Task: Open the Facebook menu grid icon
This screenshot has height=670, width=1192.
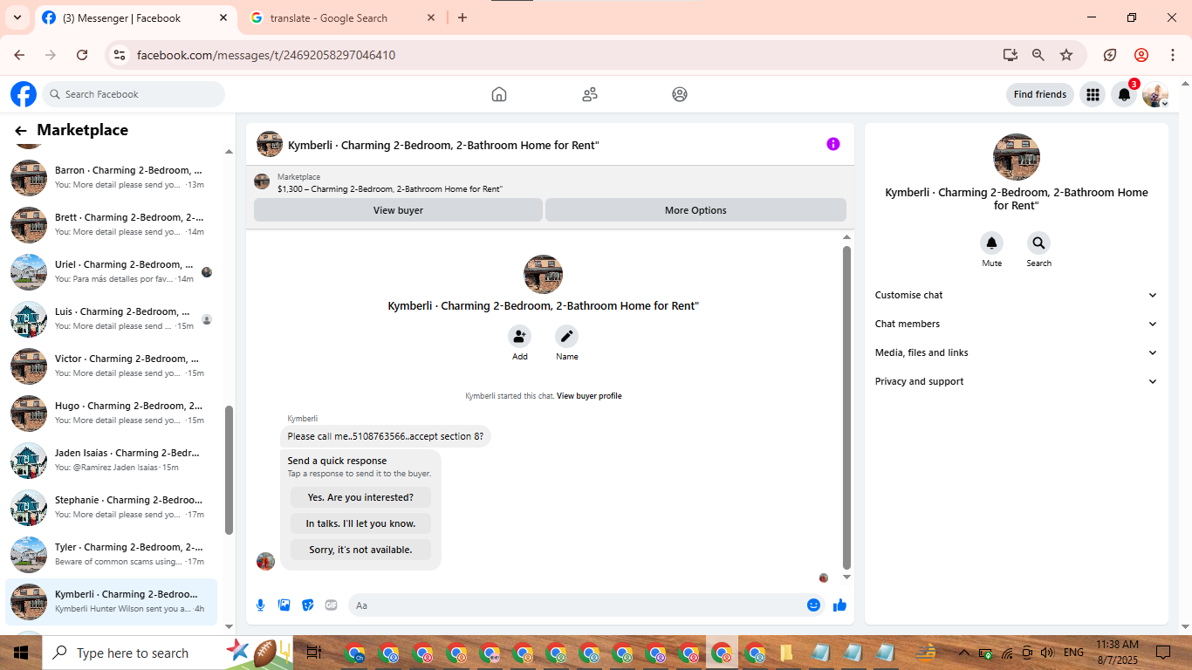Action: pyautogui.click(x=1093, y=94)
